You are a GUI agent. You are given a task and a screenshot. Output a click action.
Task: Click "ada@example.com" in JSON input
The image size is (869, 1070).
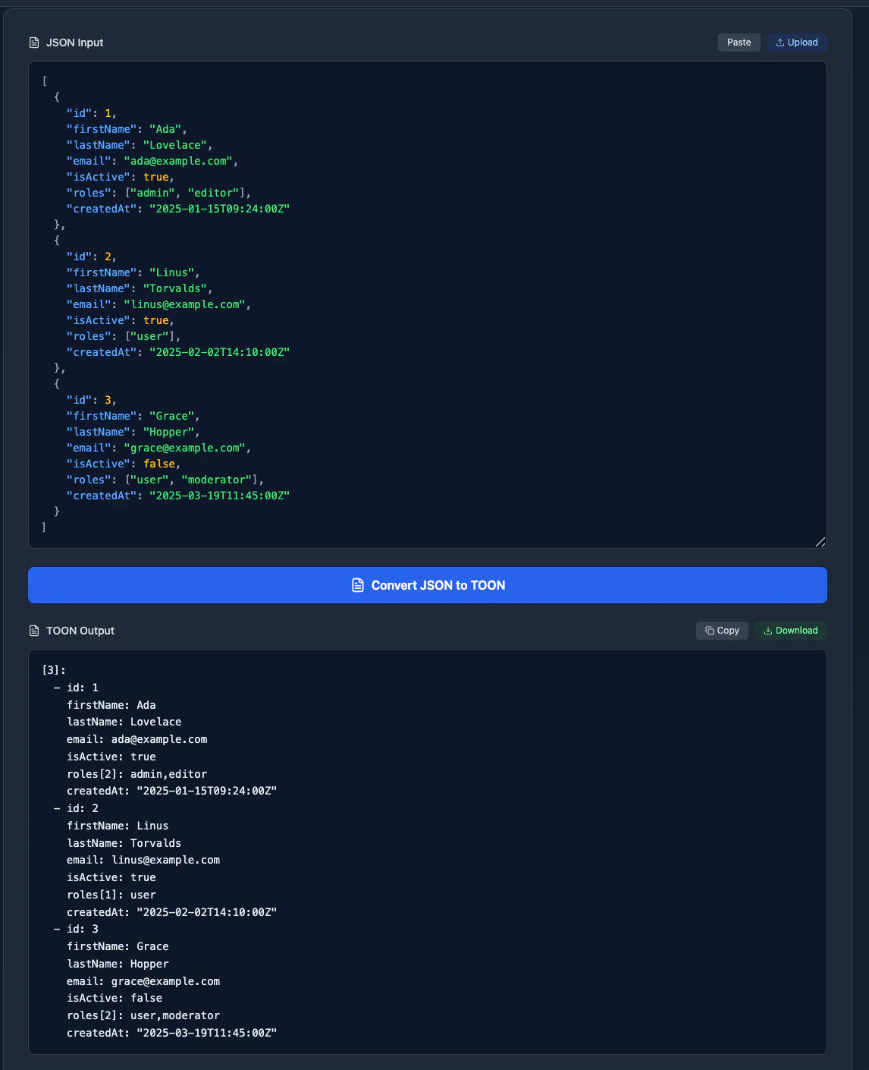178,161
